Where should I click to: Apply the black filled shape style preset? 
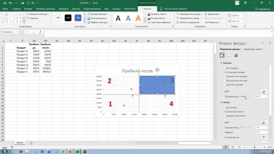(68, 18)
